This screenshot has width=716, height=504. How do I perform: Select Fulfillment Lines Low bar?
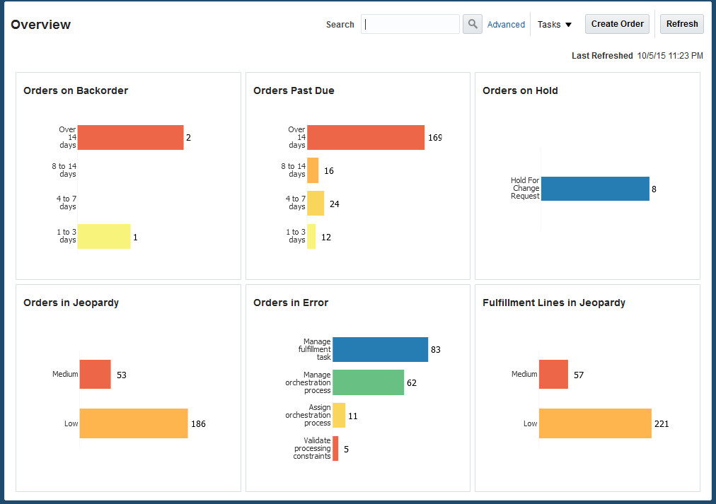[595, 423]
